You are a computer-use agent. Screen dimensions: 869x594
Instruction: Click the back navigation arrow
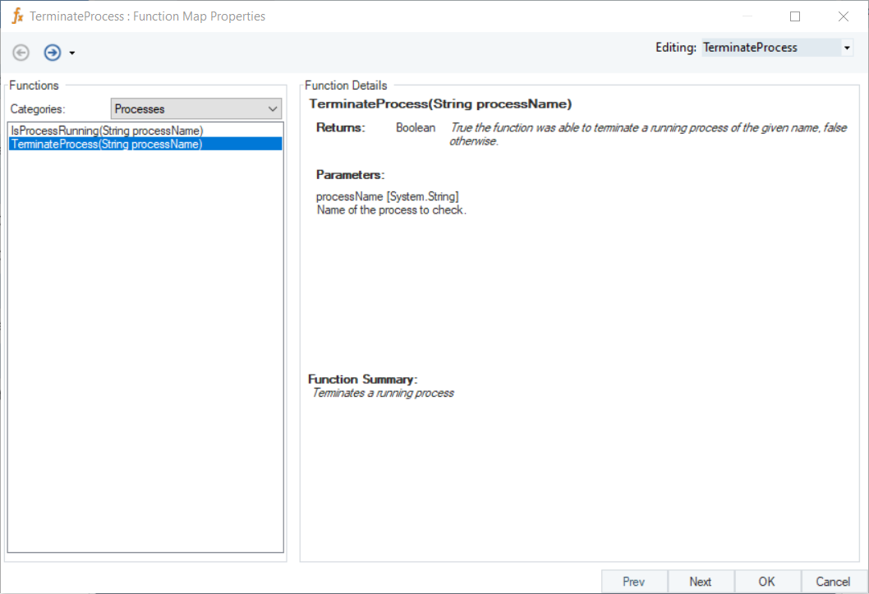click(x=21, y=53)
